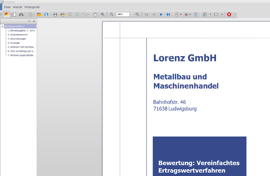Open the Hintergrund menu

click(32, 7)
